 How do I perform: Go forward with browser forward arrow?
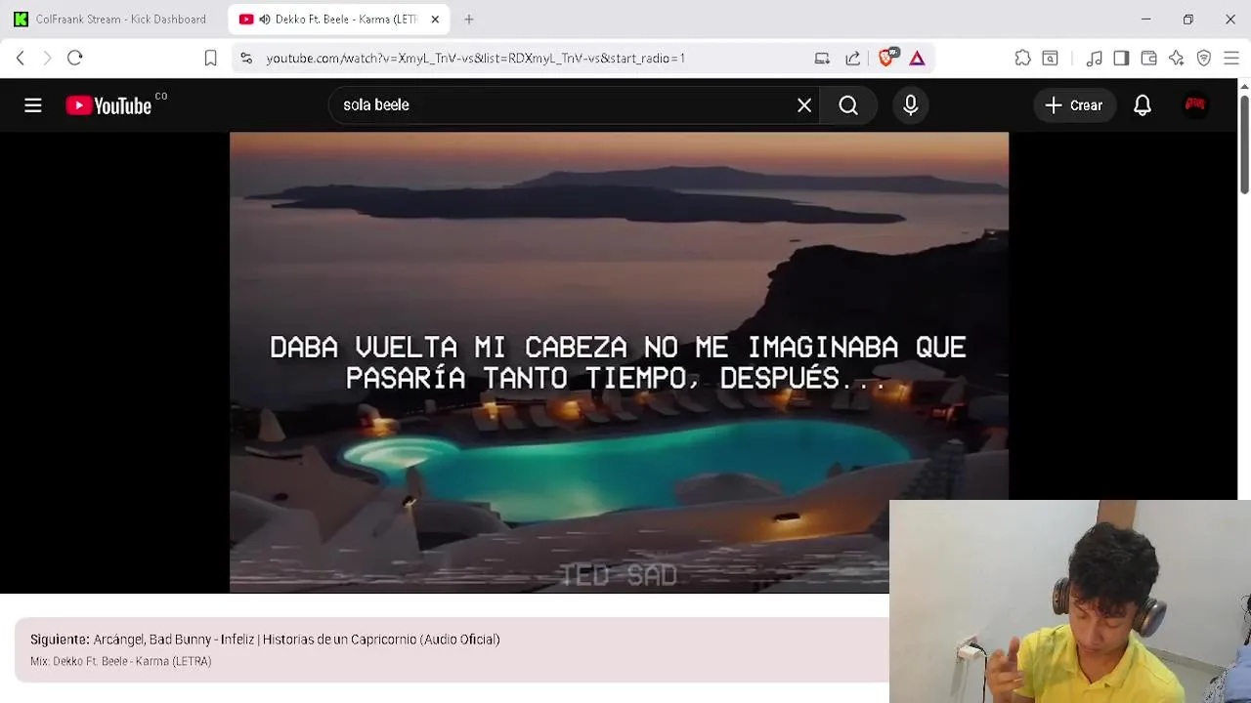coord(47,59)
